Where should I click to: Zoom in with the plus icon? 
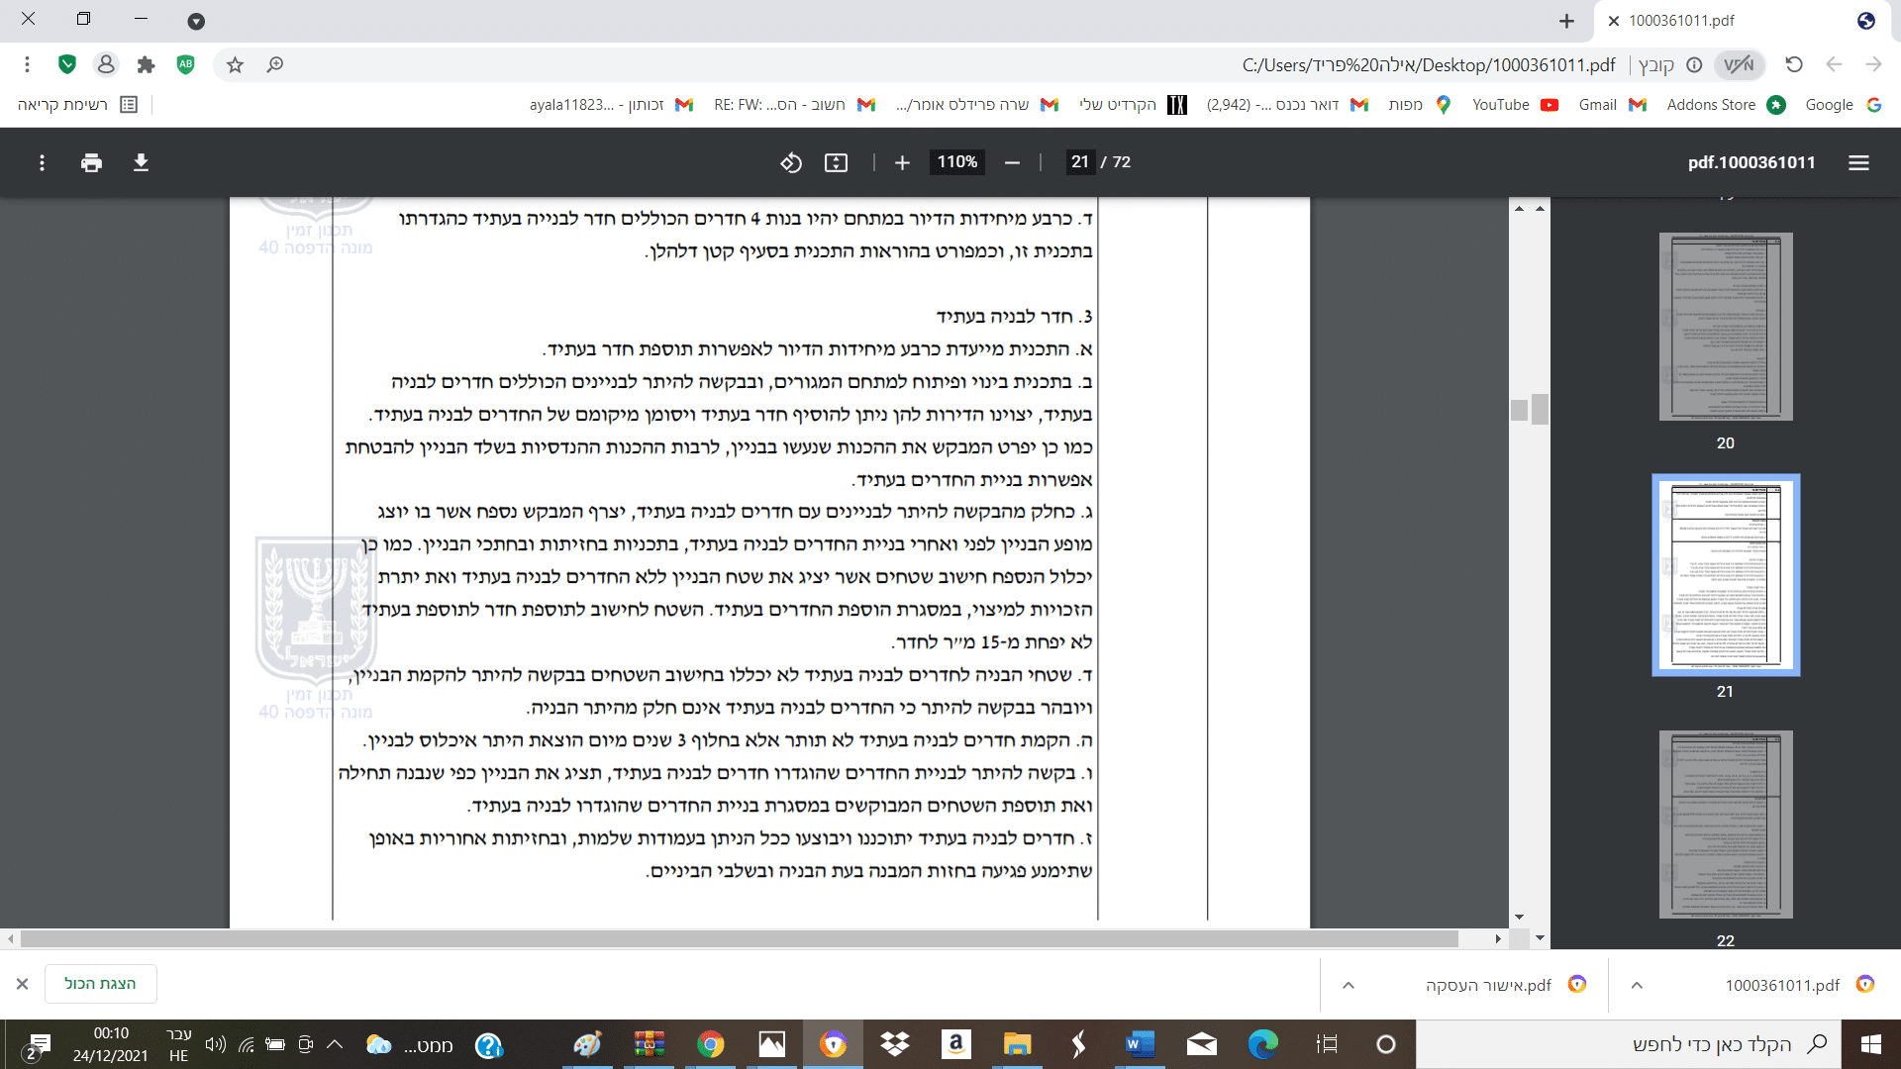tap(902, 162)
